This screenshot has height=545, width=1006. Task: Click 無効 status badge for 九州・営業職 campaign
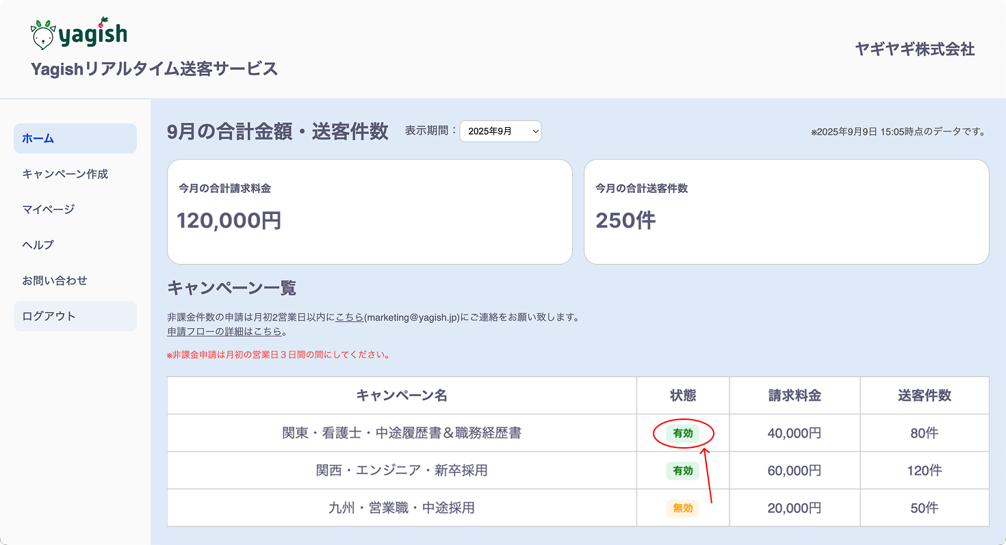click(683, 508)
